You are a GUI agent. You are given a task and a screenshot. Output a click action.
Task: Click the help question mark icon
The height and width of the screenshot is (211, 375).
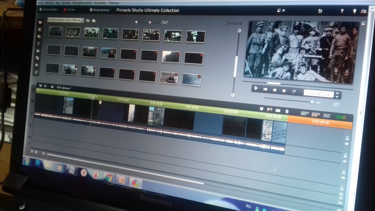(342, 11)
